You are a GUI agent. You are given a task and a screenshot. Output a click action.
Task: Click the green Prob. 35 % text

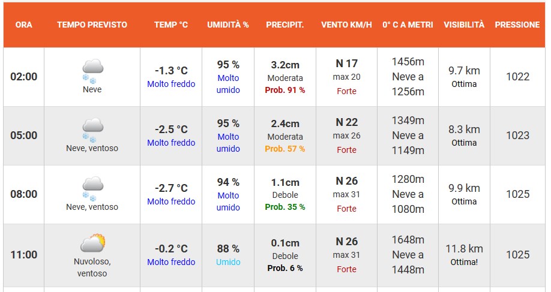(285, 207)
